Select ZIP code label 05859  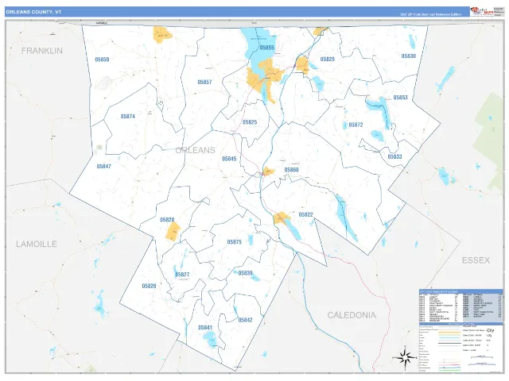point(102,60)
